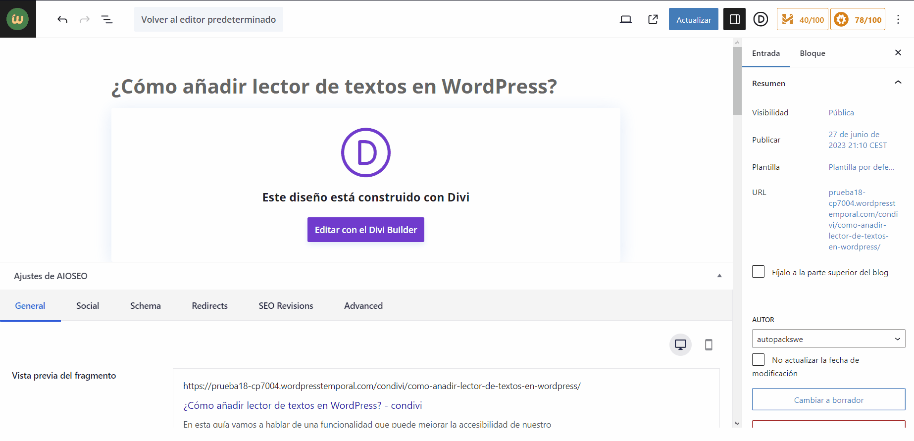914x441 pixels.
Task: Click the undo arrow icon
Action: pyautogui.click(x=62, y=19)
